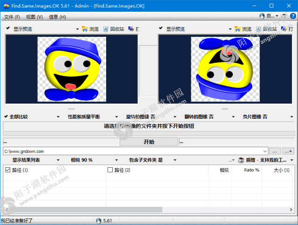Click the app icon in title bar
This screenshot has width=298, height=225.
7,6
